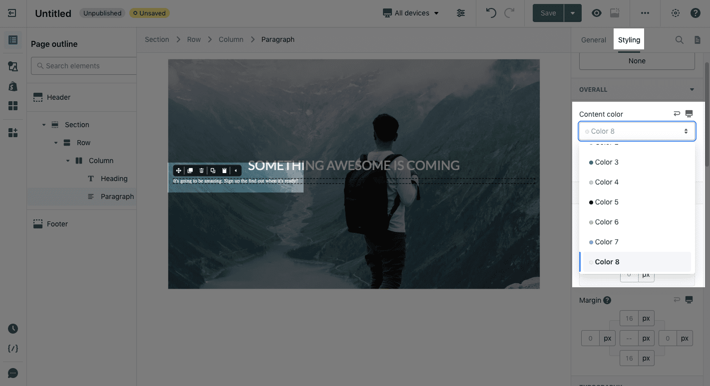The width and height of the screenshot is (710, 386).
Task: Select the Heading element in outline
Action: point(114,179)
